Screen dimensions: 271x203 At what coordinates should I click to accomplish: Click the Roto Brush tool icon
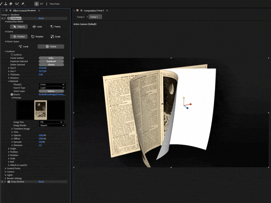17,4
